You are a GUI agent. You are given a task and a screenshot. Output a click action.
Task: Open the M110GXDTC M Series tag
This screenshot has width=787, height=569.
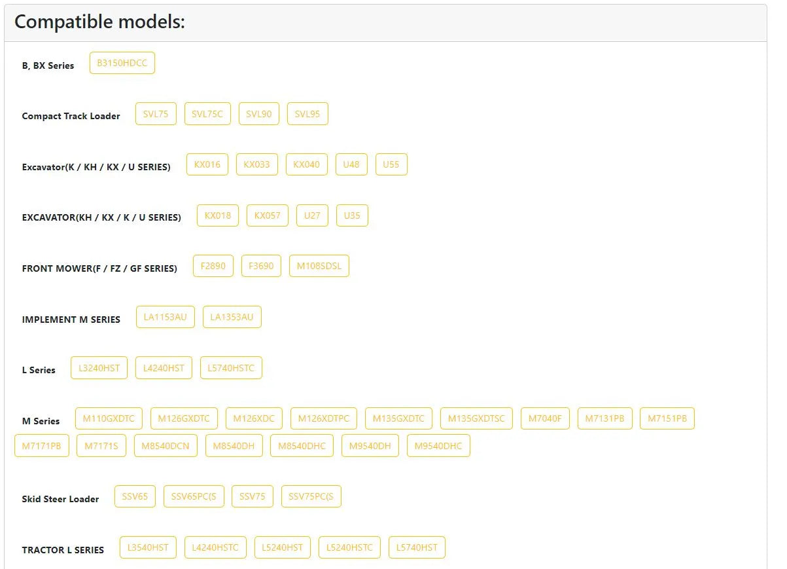109,418
